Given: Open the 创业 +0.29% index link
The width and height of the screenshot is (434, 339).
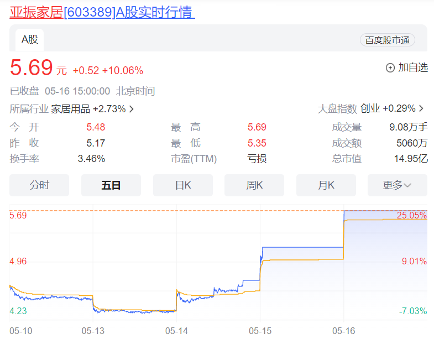Looking at the screenshot, I should 388,108.
